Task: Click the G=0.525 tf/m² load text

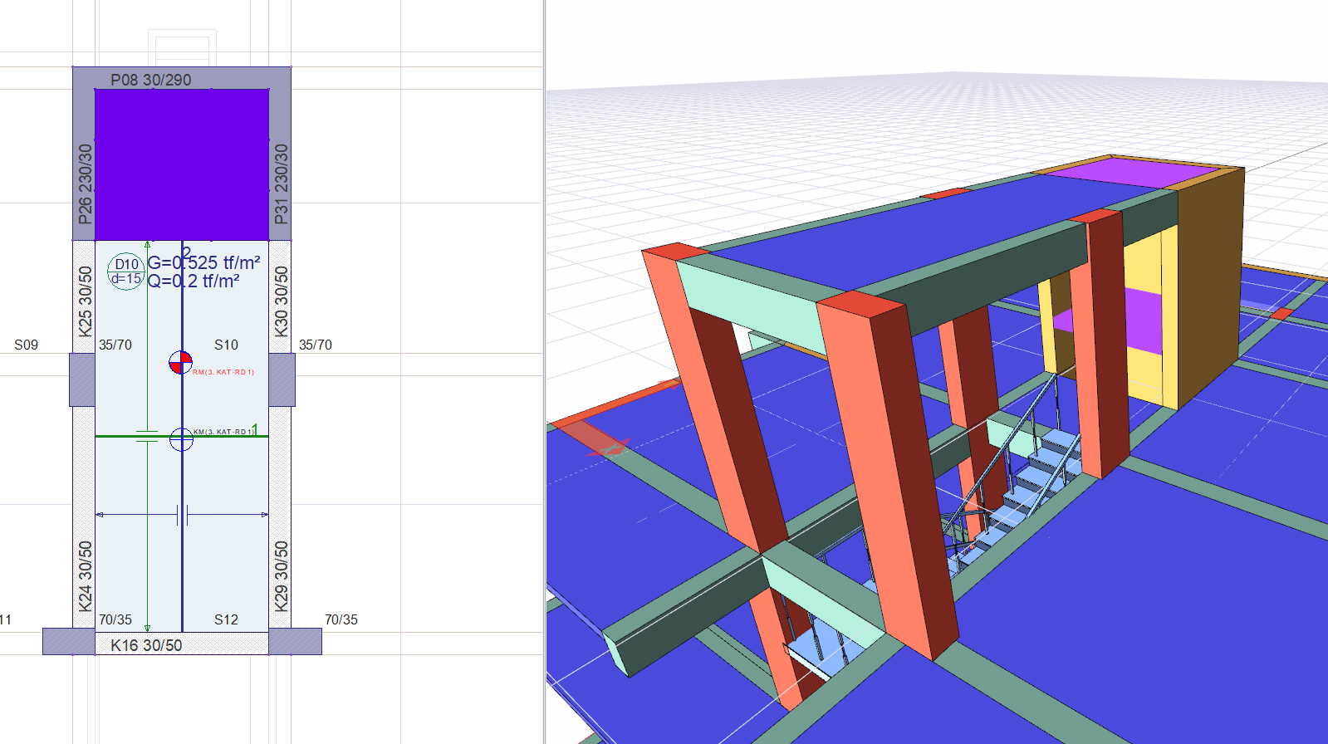Action: coord(204,263)
